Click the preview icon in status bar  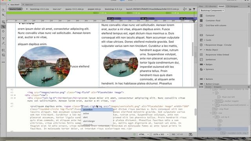(x=191, y=134)
